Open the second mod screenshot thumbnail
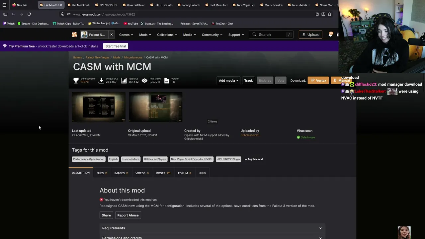The image size is (425, 239). (x=155, y=107)
